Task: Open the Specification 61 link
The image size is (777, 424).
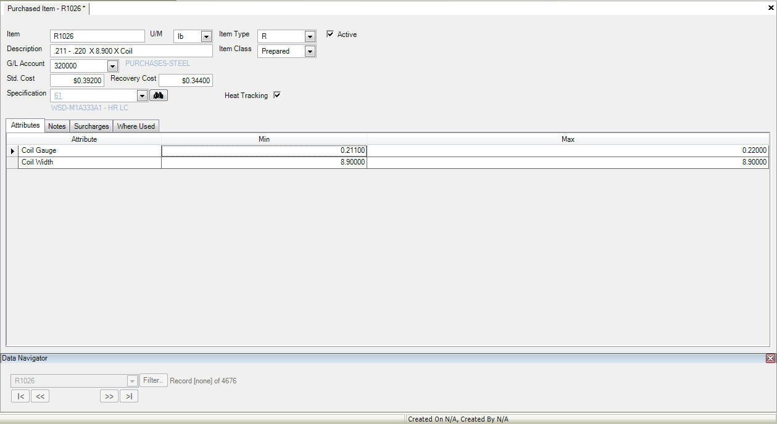Action: pos(58,96)
